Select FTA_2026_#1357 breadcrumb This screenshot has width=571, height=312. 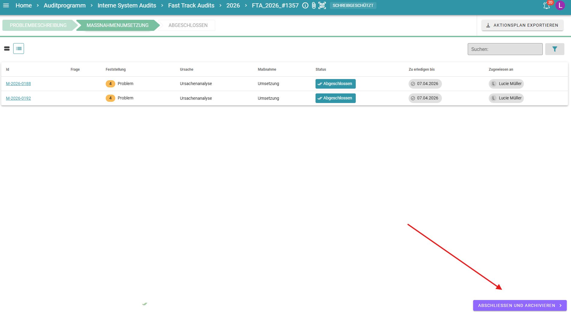pos(275,5)
